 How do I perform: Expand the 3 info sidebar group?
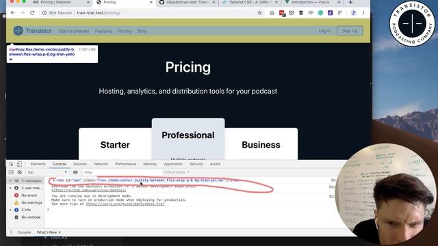11,210
